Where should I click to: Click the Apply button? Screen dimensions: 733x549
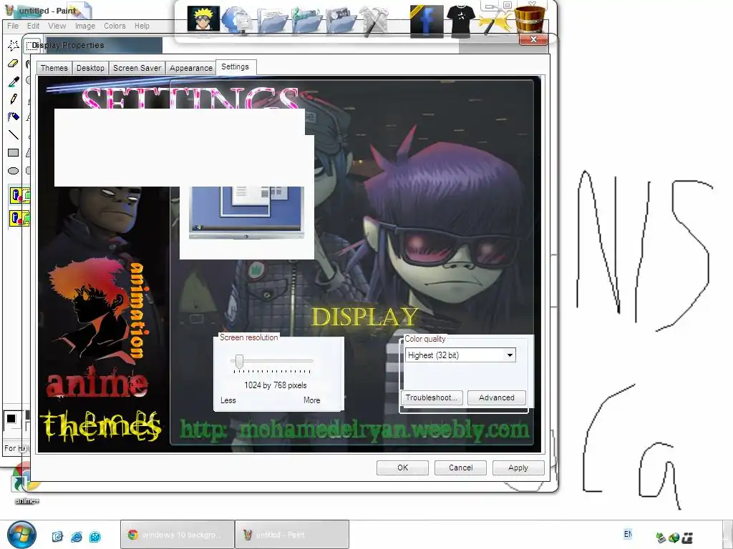point(518,468)
